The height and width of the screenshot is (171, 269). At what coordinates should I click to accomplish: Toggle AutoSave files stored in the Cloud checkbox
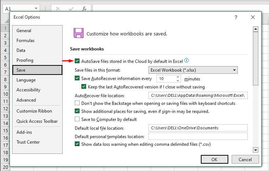tap(77, 61)
